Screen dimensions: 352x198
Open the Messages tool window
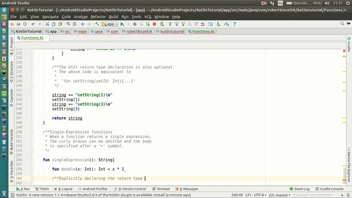187,189
